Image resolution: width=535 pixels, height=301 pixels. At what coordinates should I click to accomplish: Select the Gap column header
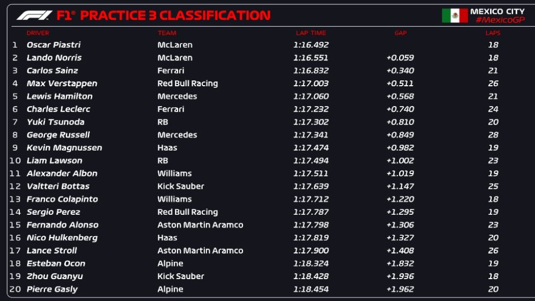tap(400, 33)
